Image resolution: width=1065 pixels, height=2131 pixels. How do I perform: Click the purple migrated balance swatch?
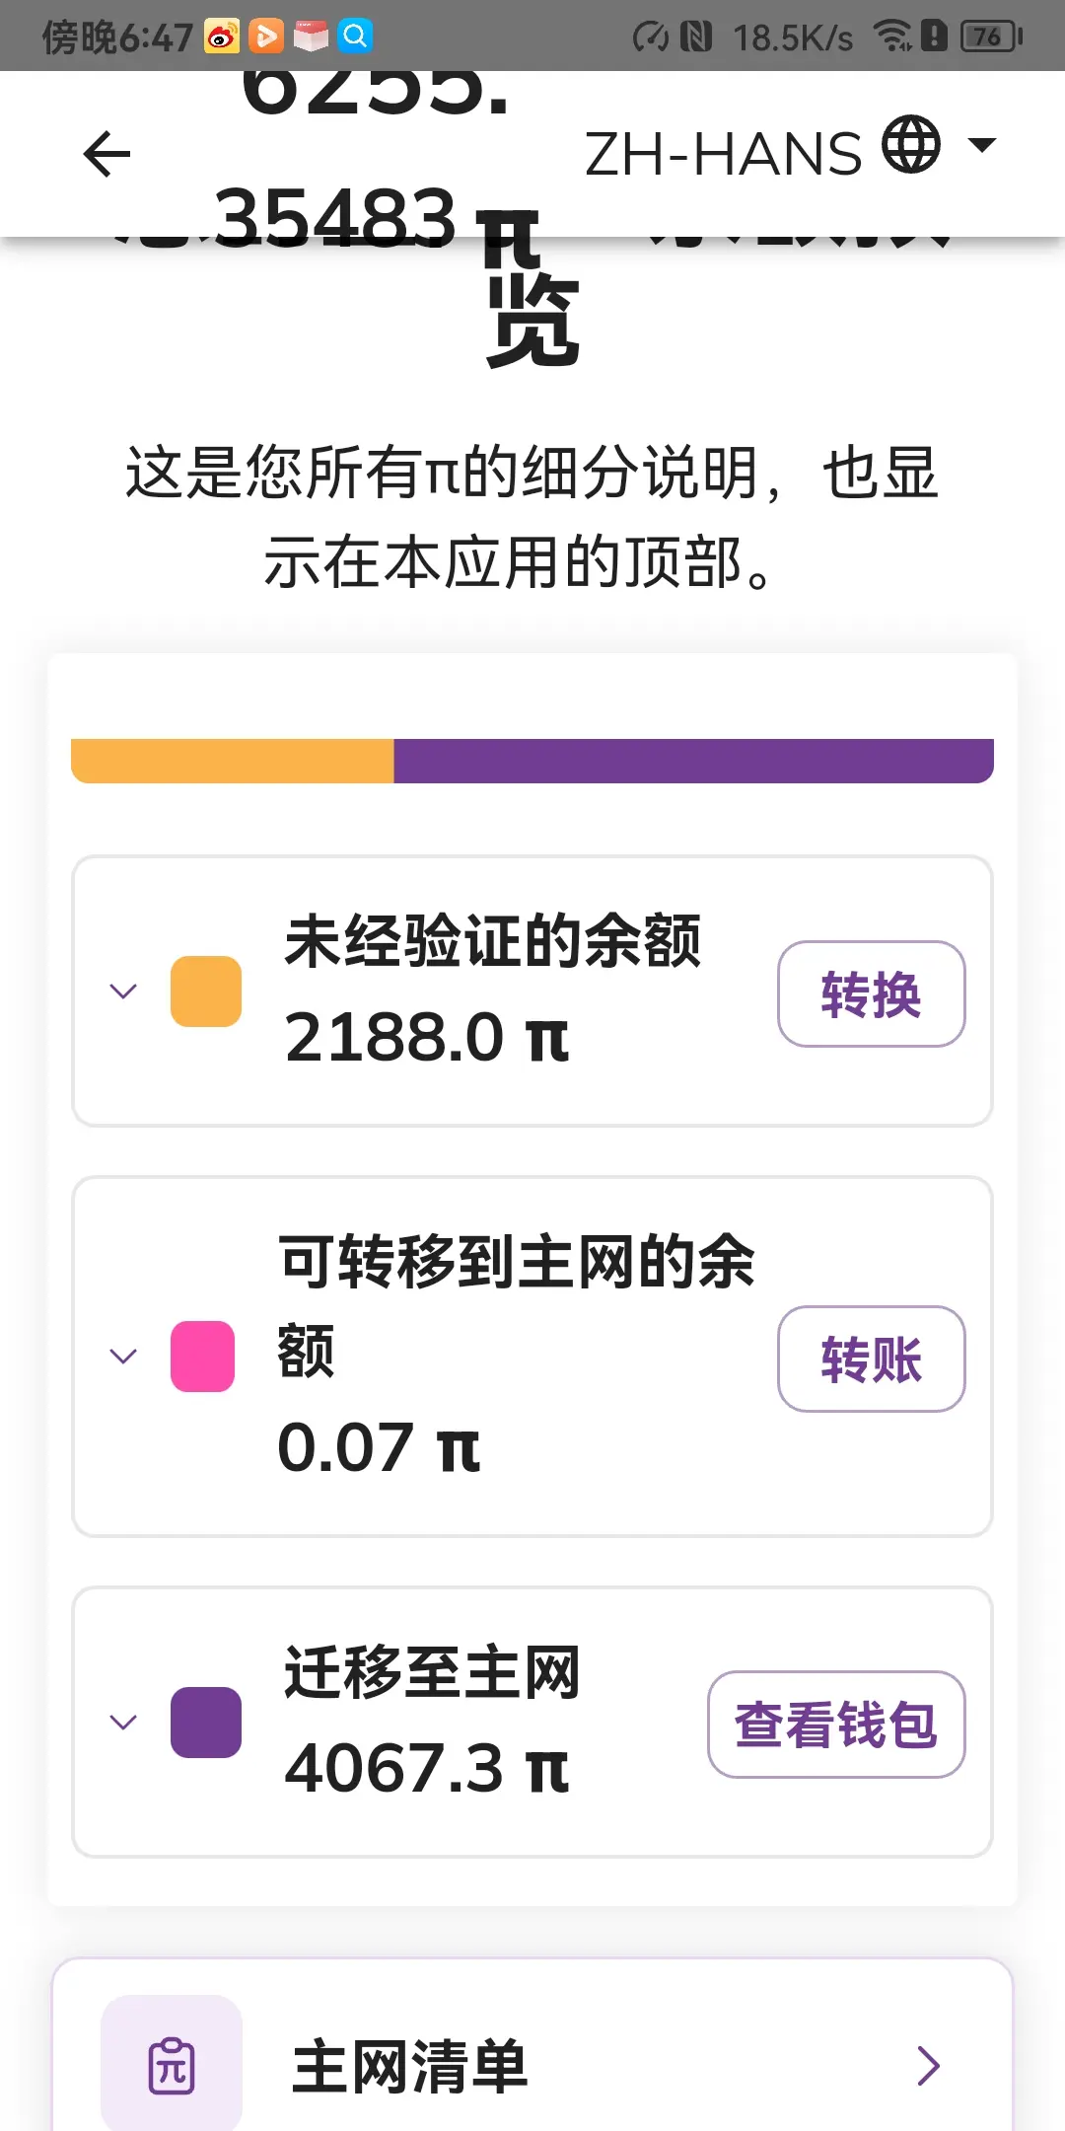click(206, 1722)
